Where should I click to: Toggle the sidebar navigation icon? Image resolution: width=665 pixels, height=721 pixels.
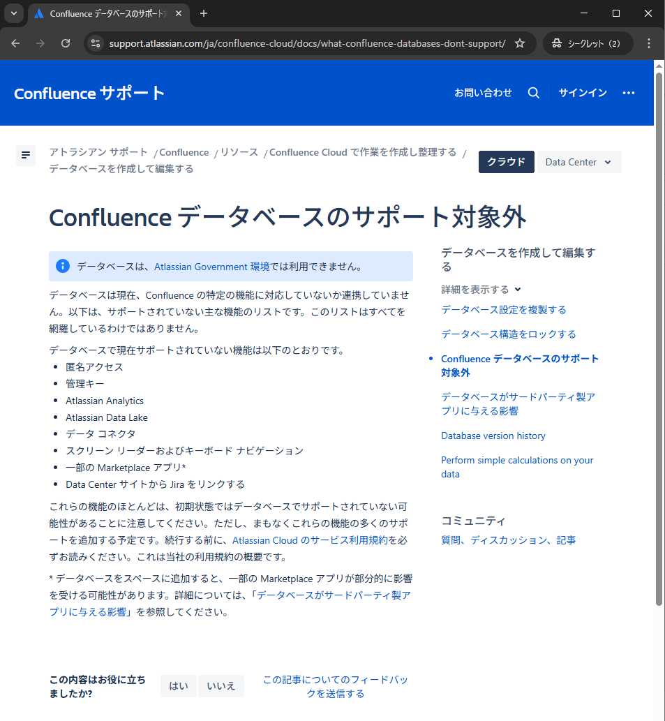click(x=26, y=155)
